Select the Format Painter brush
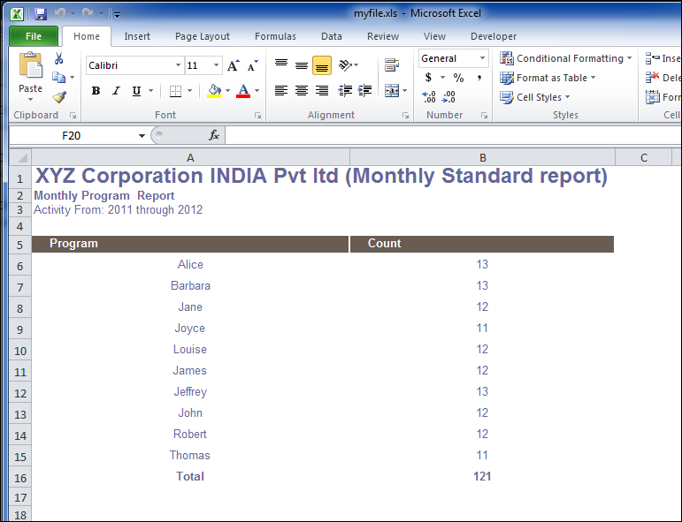682x522 pixels. pos(59,97)
